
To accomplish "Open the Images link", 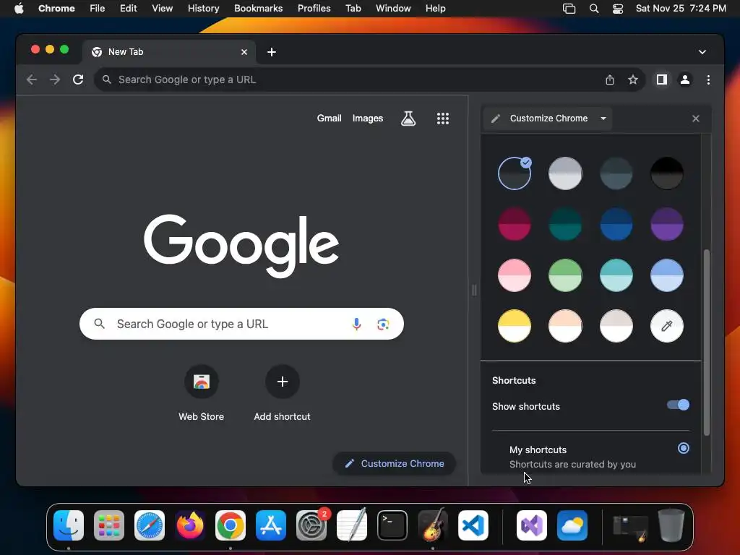I will 368,119.
